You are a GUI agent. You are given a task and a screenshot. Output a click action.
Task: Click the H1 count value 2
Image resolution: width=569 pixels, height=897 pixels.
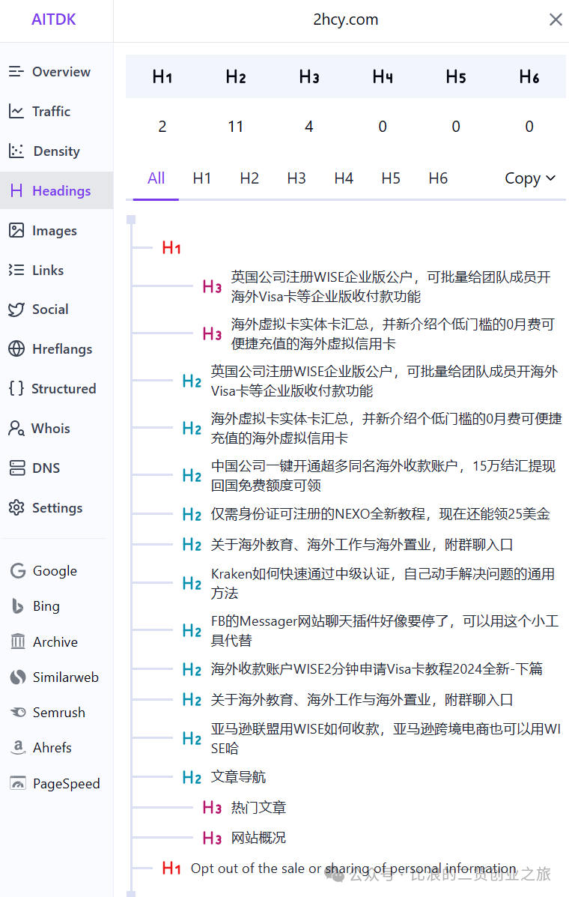(x=162, y=127)
